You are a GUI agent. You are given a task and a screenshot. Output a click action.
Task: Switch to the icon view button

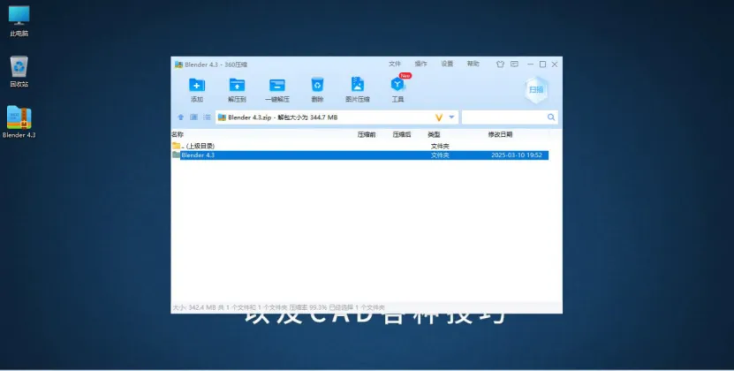point(193,117)
